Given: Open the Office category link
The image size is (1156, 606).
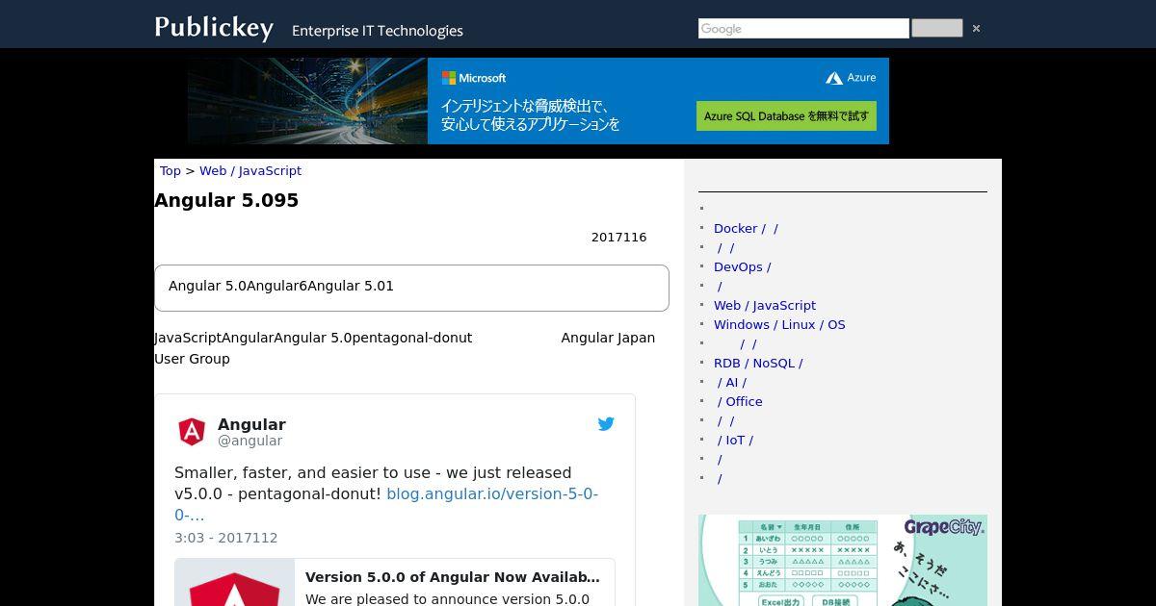Looking at the screenshot, I should point(740,401).
